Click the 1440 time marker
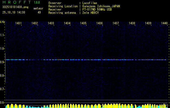Image resolution: width=170 pixels, height=108 pixels. (164, 23)
